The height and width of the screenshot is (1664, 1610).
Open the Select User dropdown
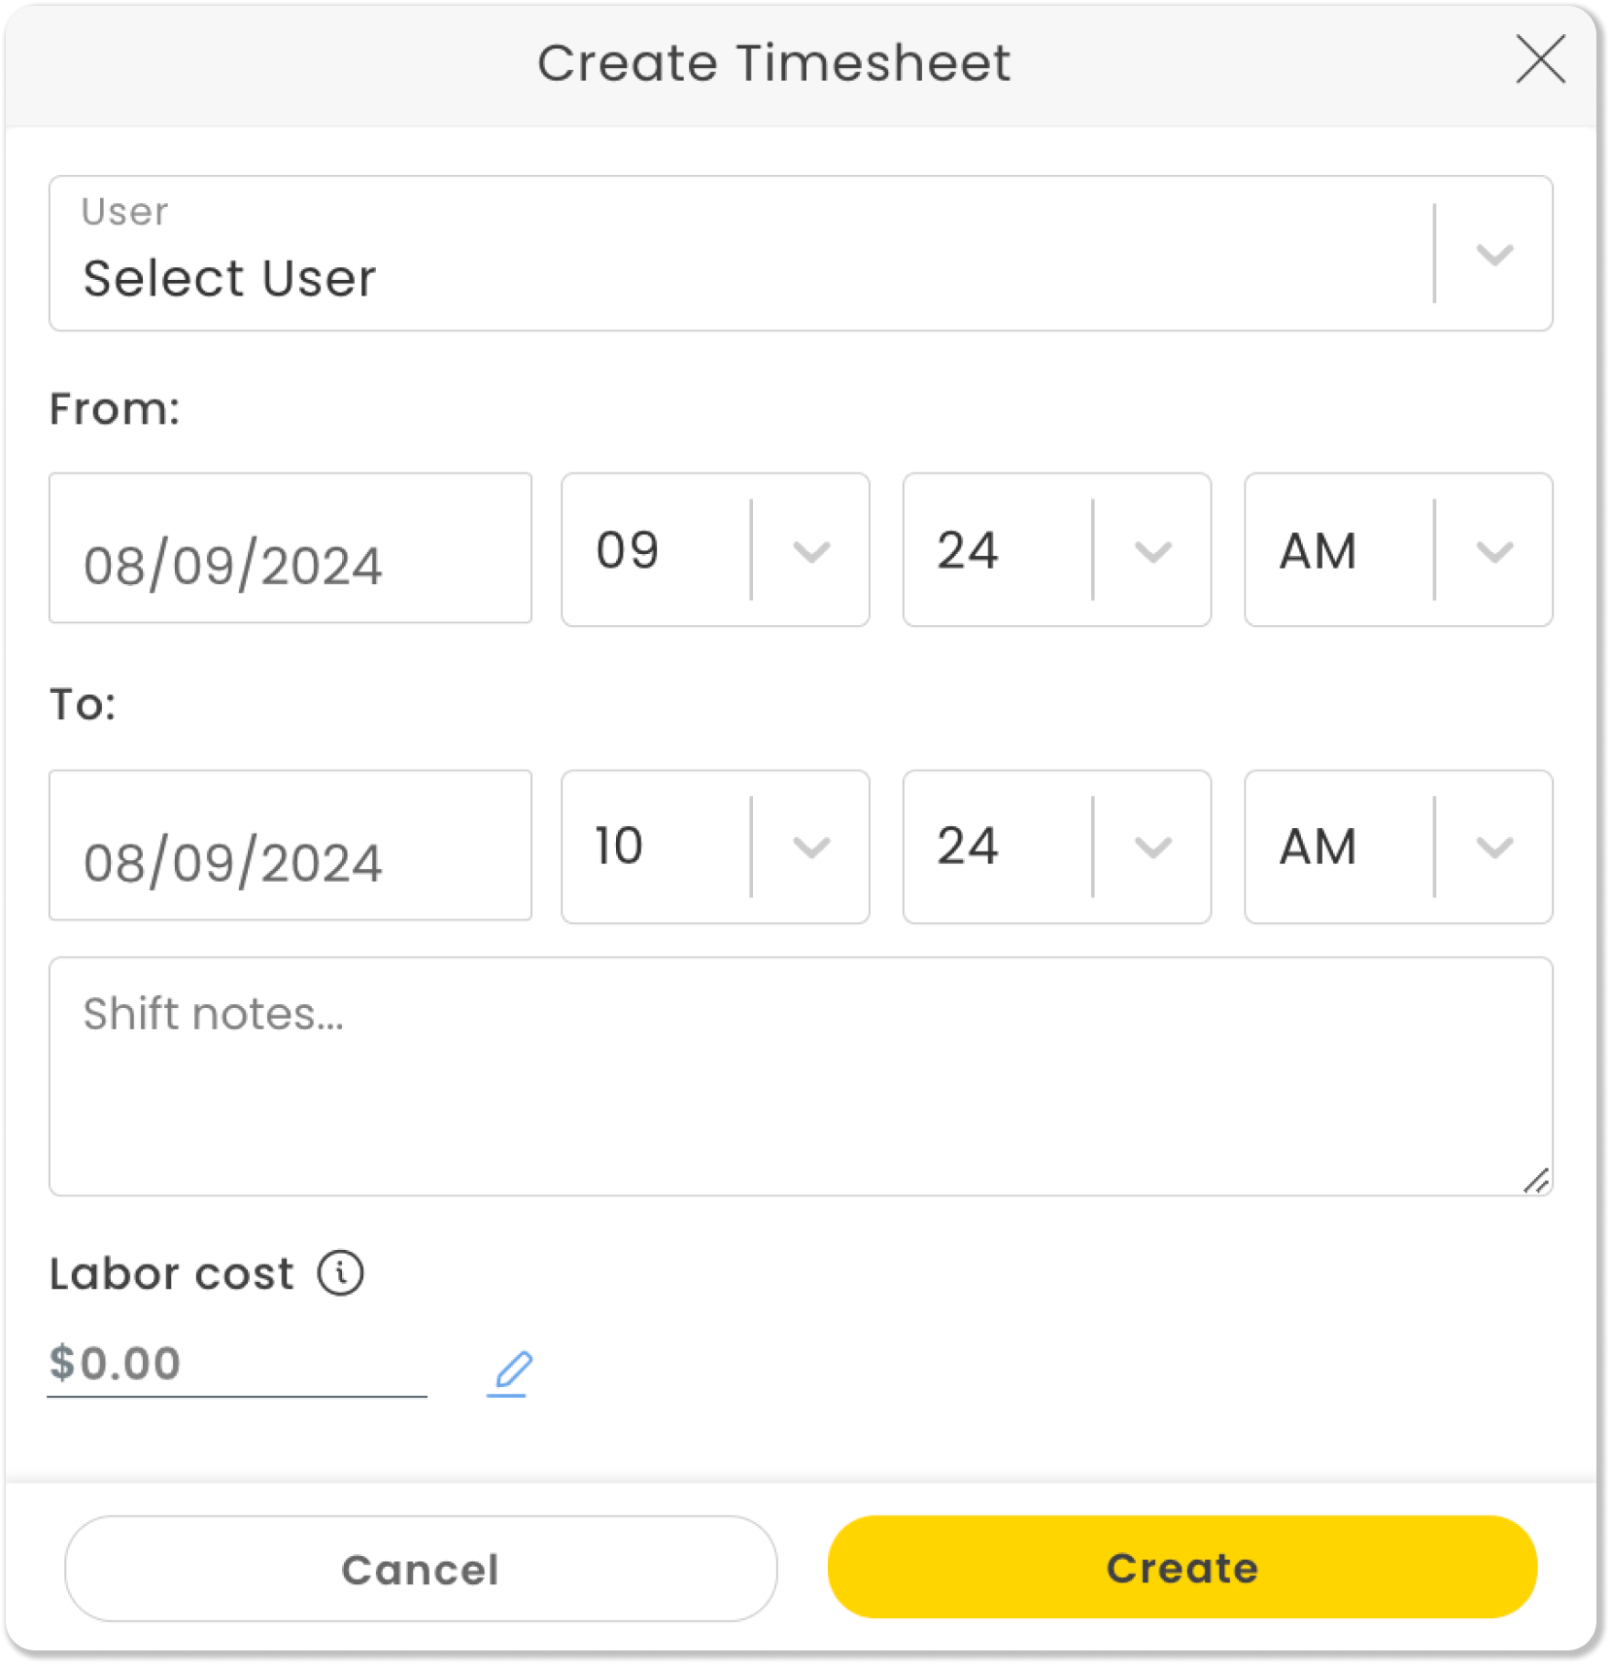738,255
